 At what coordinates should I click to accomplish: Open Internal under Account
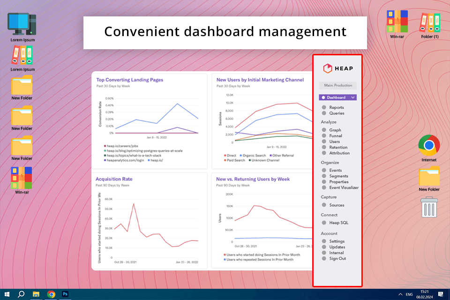coord(337,253)
